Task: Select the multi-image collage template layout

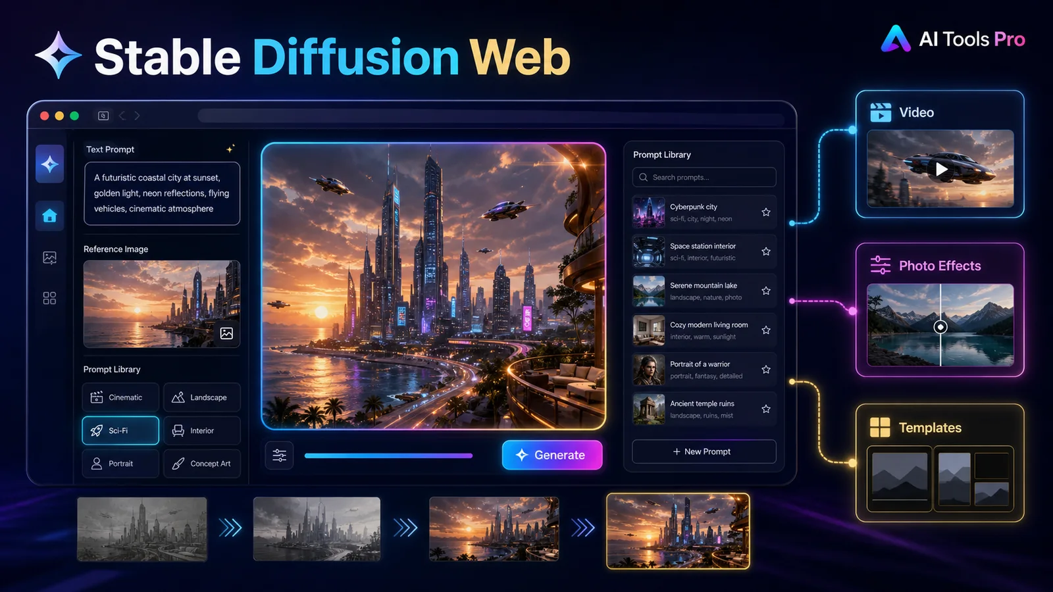Action: [x=974, y=479]
